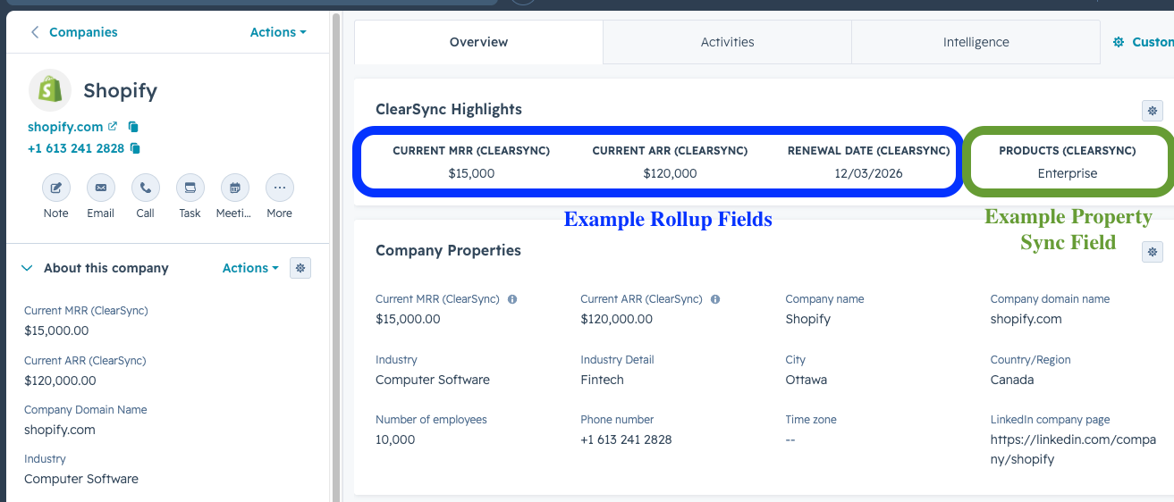Click Number of employees value 10,000
This screenshot has width=1174, height=502.
pyautogui.click(x=395, y=439)
